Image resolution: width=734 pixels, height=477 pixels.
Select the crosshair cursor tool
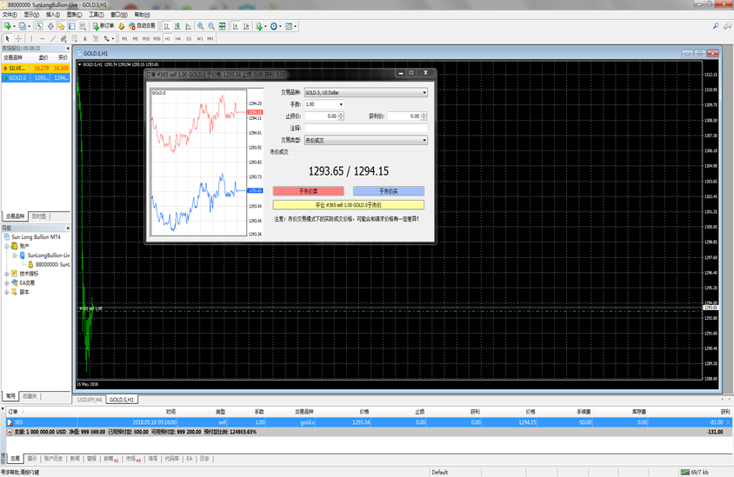tap(19, 38)
